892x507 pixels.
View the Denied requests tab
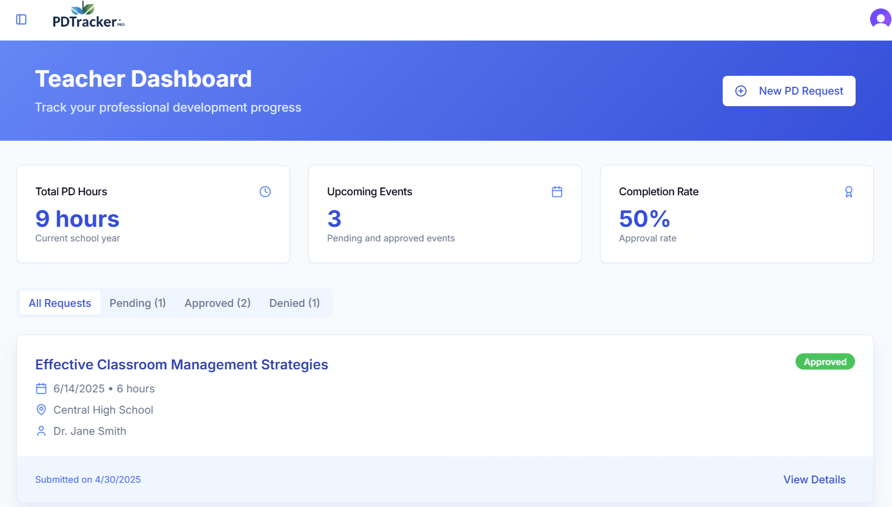pos(294,303)
